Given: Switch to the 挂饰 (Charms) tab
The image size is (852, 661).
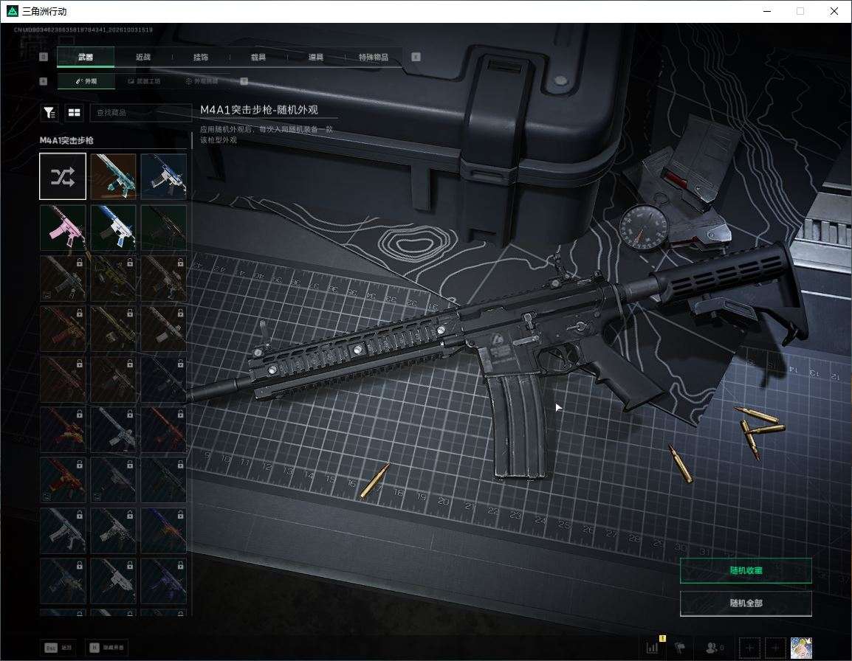Looking at the screenshot, I should tap(201, 57).
